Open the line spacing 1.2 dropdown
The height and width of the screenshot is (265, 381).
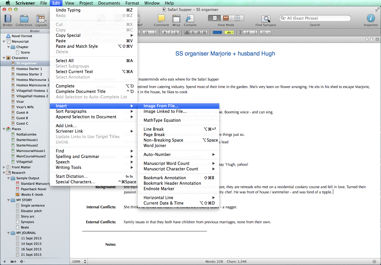tap(250, 33)
